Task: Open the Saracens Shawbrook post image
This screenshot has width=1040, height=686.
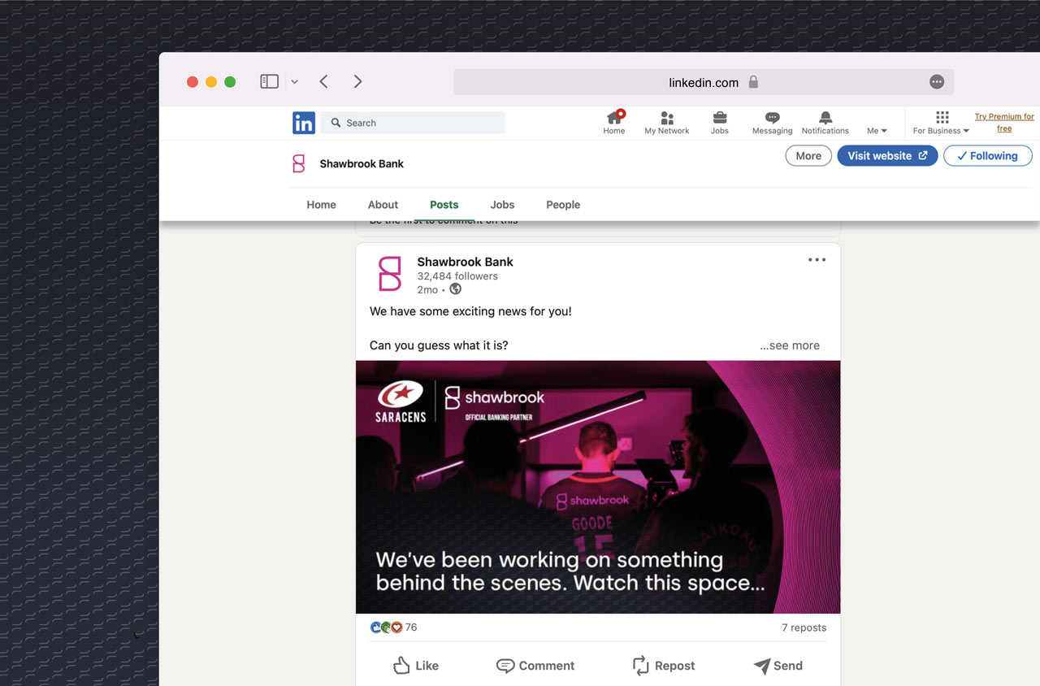Action: coord(598,487)
